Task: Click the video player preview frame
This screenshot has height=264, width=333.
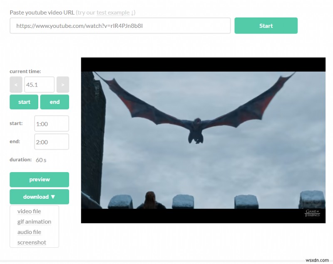Action: [x=203, y=140]
